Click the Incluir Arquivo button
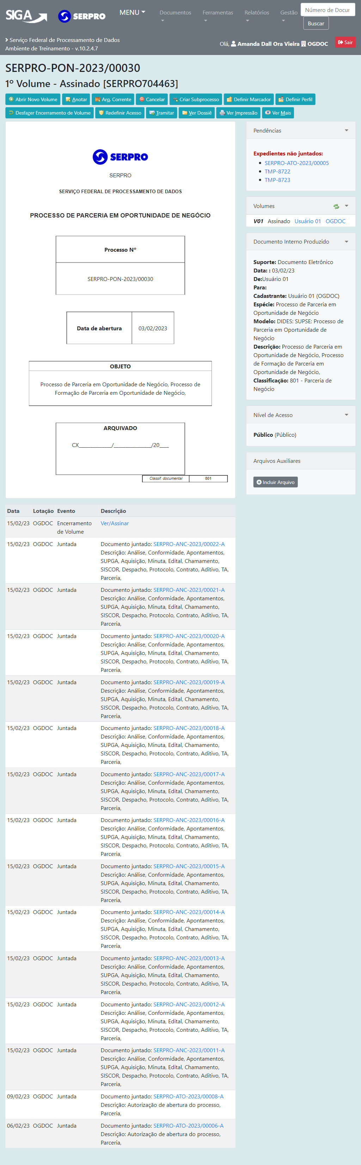This screenshot has height=1165, width=361. (x=275, y=482)
